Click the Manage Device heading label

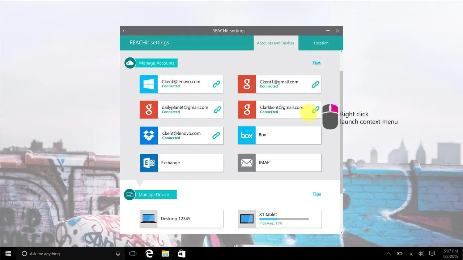coord(154,195)
